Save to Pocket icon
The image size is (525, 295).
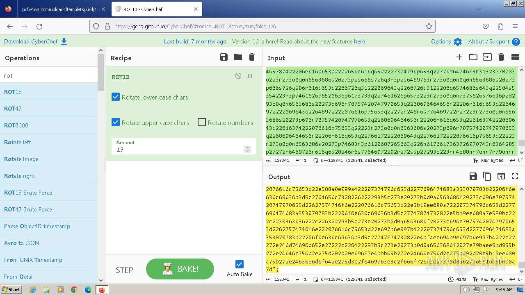[x=486, y=26]
